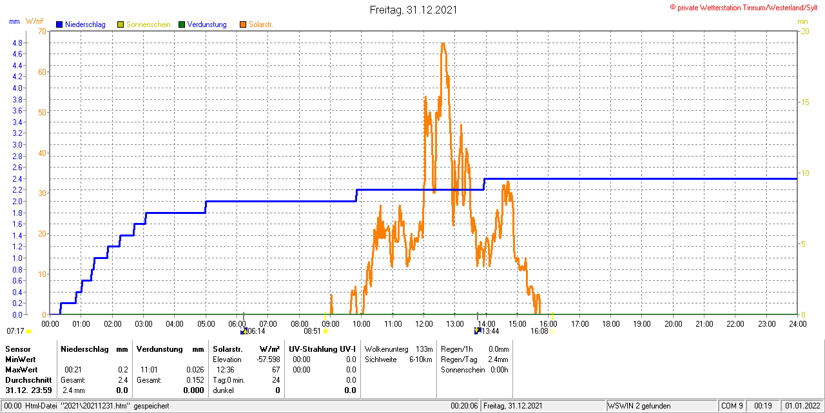Click the dunkel label in Solarstr. column
Viewport: 825px width, 413px height.
click(223, 390)
